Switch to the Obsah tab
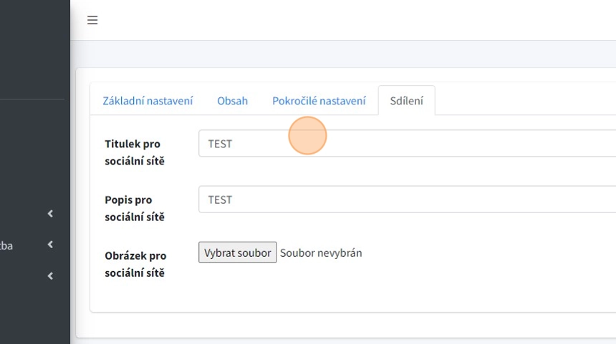This screenshot has height=344, width=616. (232, 101)
